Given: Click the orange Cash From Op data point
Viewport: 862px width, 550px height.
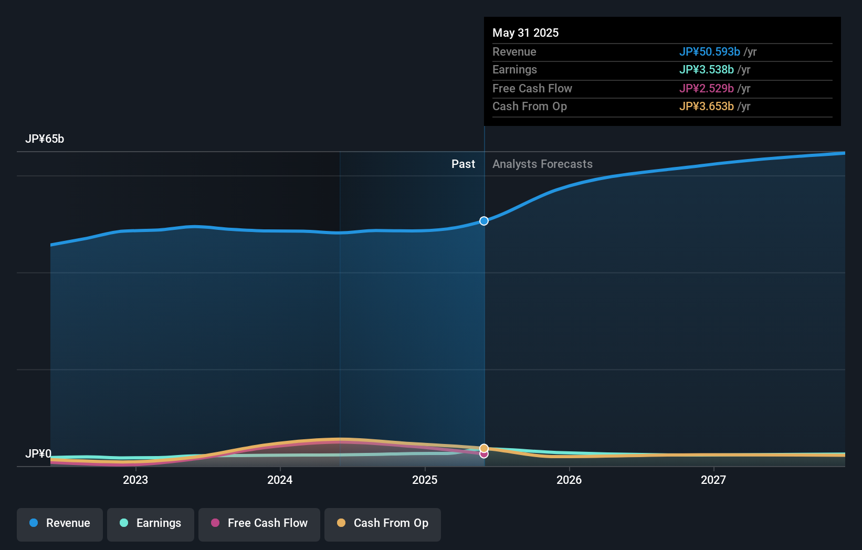Looking at the screenshot, I should coord(484,448).
